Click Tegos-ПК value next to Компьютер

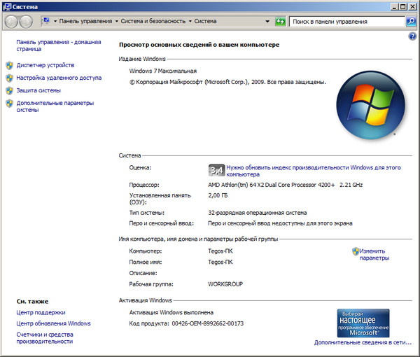[220, 251]
